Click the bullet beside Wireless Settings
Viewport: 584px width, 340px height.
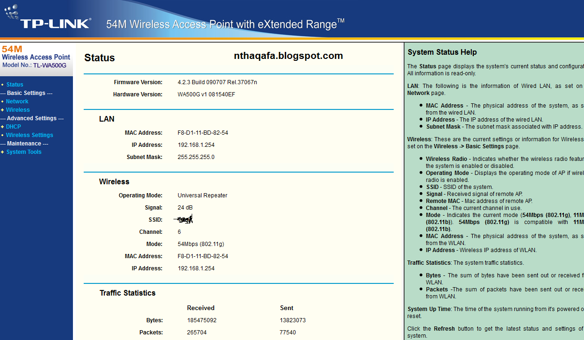click(2, 135)
